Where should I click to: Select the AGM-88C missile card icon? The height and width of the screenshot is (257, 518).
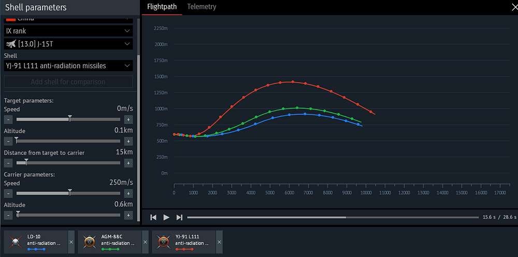(89, 242)
